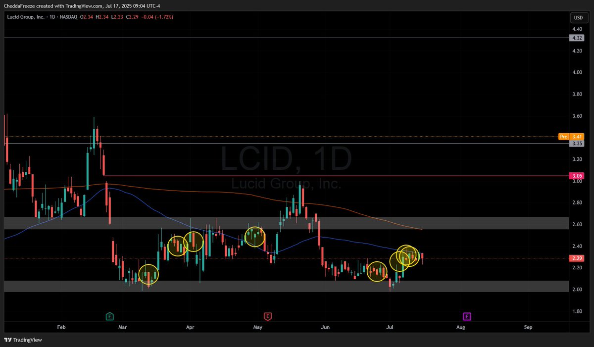The image size is (594, 347).
Task: Click the 3.20 tick on price axis
Action: (577, 159)
